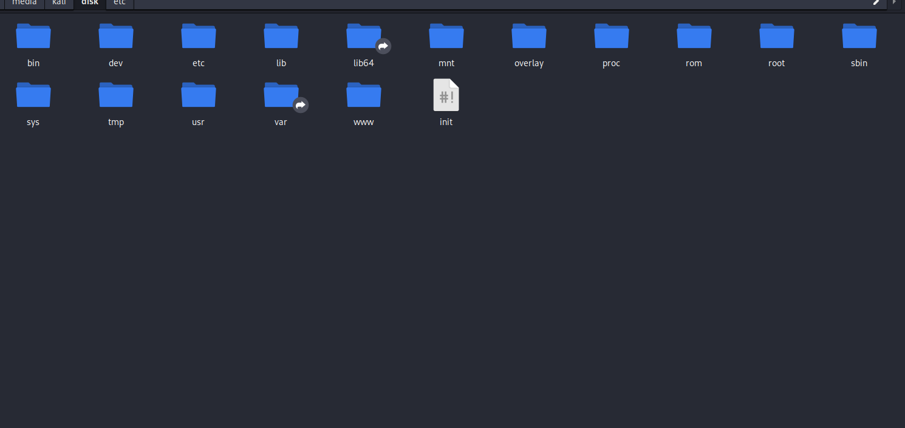This screenshot has height=428, width=905.
Task: Go to etc in the path bar
Action: click(x=120, y=4)
